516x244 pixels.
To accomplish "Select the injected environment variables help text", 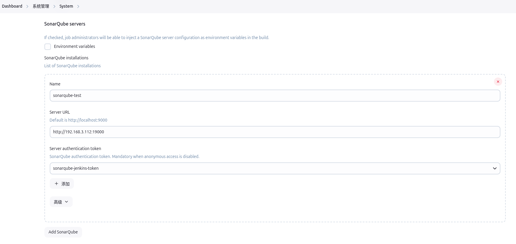I will pyautogui.click(x=157, y=38).
